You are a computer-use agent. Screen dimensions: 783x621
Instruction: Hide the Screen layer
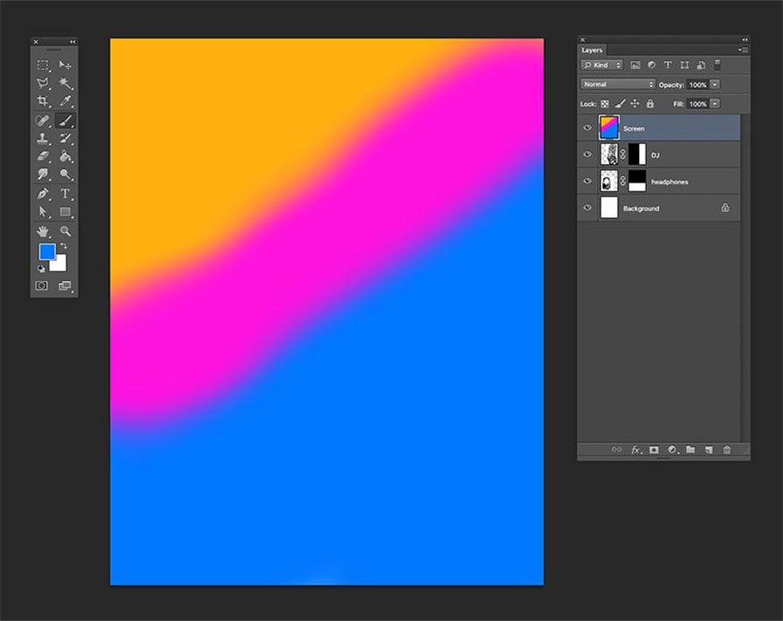click(x=588, y=128)
